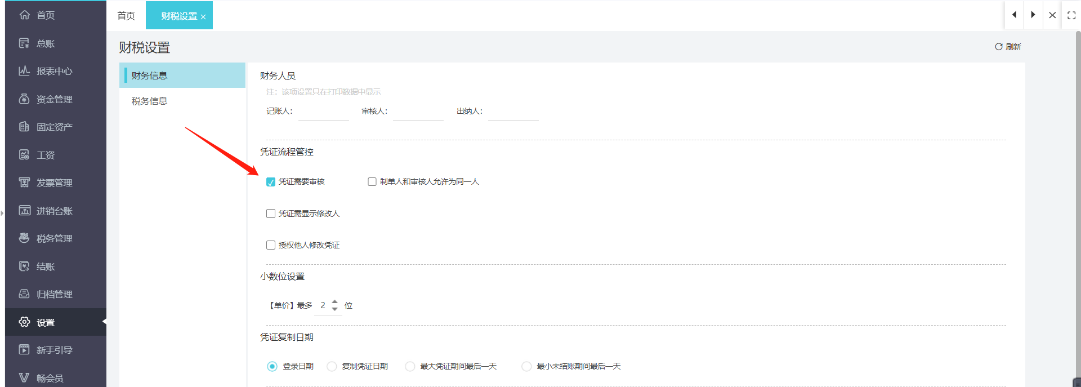Decrease 单价 decimal places with down arrow
Viewport: 1081px width, 387px height.
point(335,309)
